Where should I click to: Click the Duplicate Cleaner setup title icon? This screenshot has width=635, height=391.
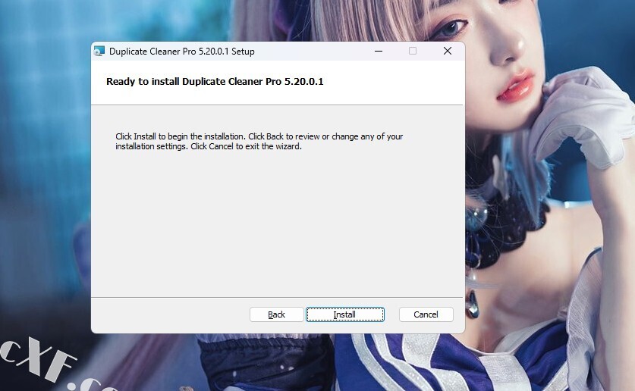click(x=99, y=51)
